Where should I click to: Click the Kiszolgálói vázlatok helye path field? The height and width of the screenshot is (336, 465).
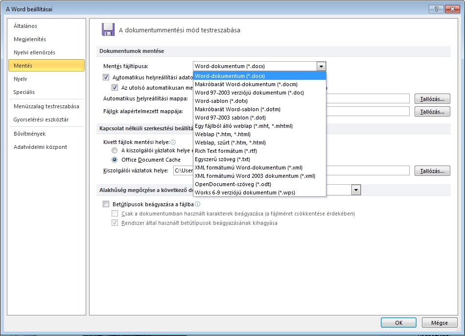click(291, 170)
